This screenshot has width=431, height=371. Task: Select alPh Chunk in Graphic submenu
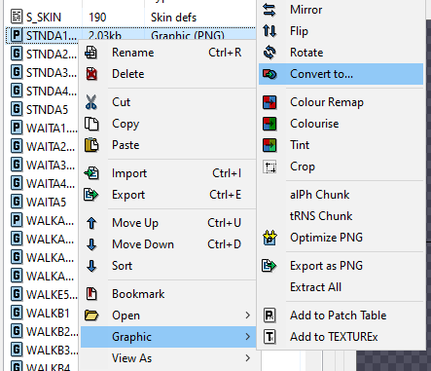341,195
